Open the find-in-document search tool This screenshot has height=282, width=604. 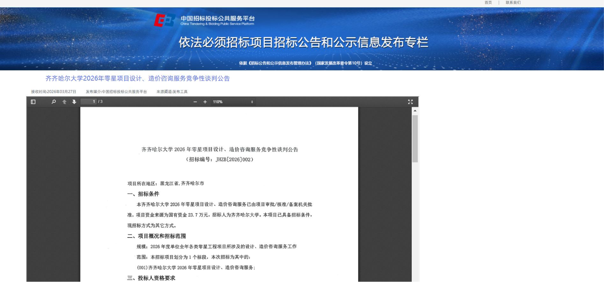(x=53, y=102)
